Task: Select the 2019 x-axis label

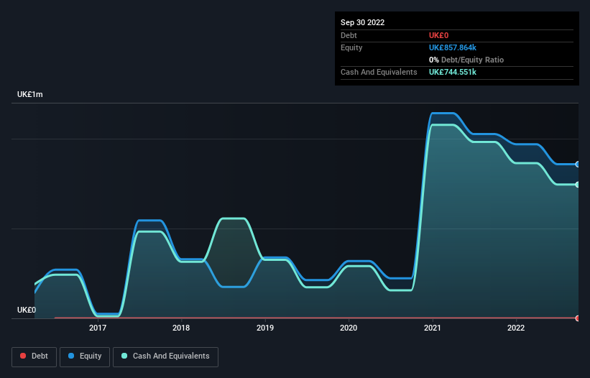Action: point(265,328)
